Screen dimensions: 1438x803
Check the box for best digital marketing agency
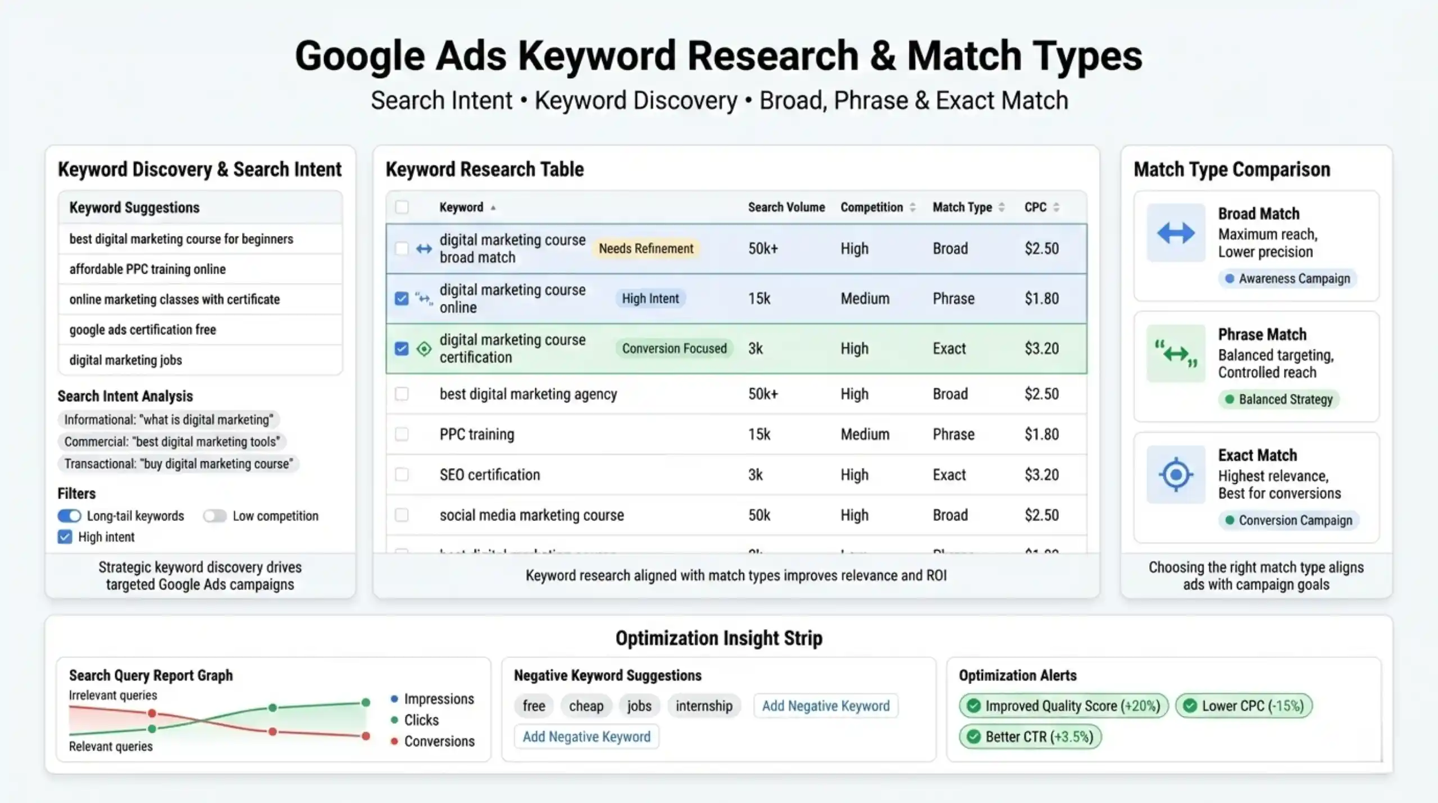(x=402, y=394)
